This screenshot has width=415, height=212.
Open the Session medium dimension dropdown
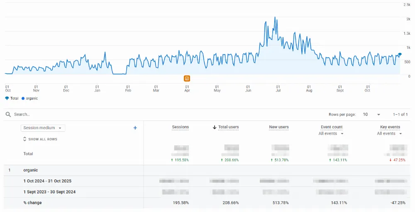pyautogui.click(x=43, y=128)
